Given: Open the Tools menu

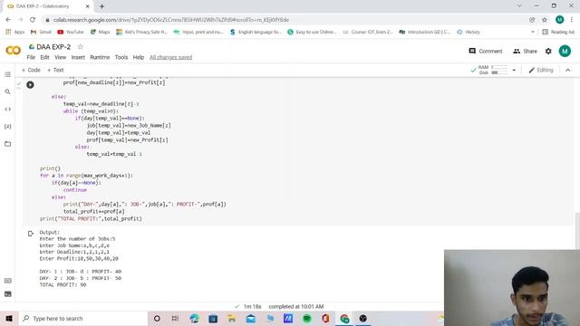Looking at the screenshot, I should point(121,57).
